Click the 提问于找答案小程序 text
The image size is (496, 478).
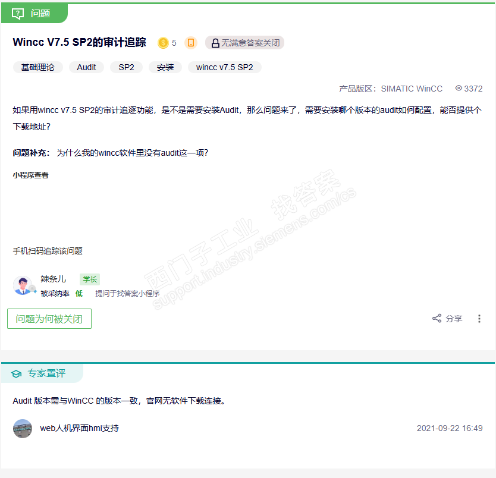coord(127,294)
